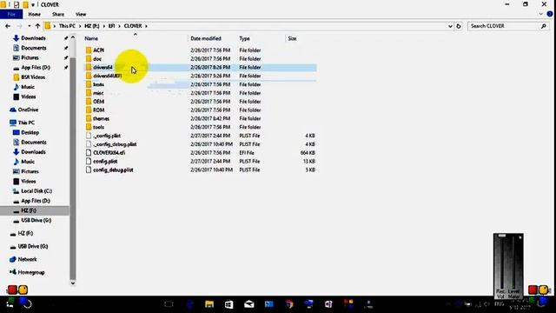The image size is (556, 313).
Task: Select the ACPI folder
Action: [98, 50]
